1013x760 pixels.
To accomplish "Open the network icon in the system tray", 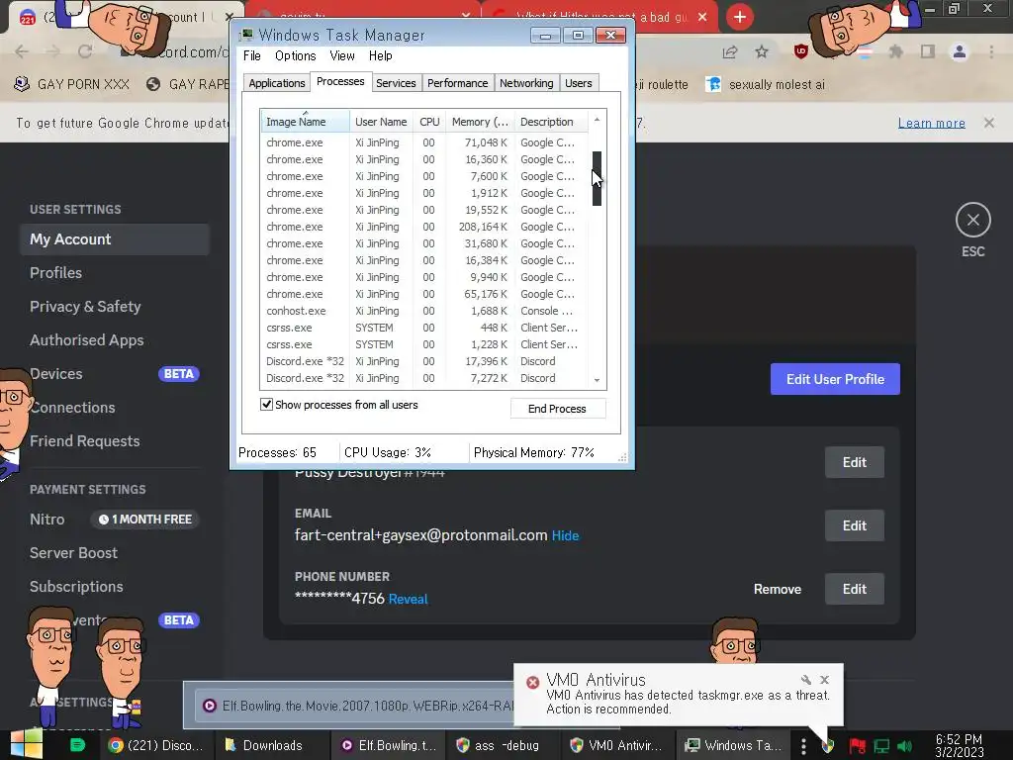I will [881, 746].
